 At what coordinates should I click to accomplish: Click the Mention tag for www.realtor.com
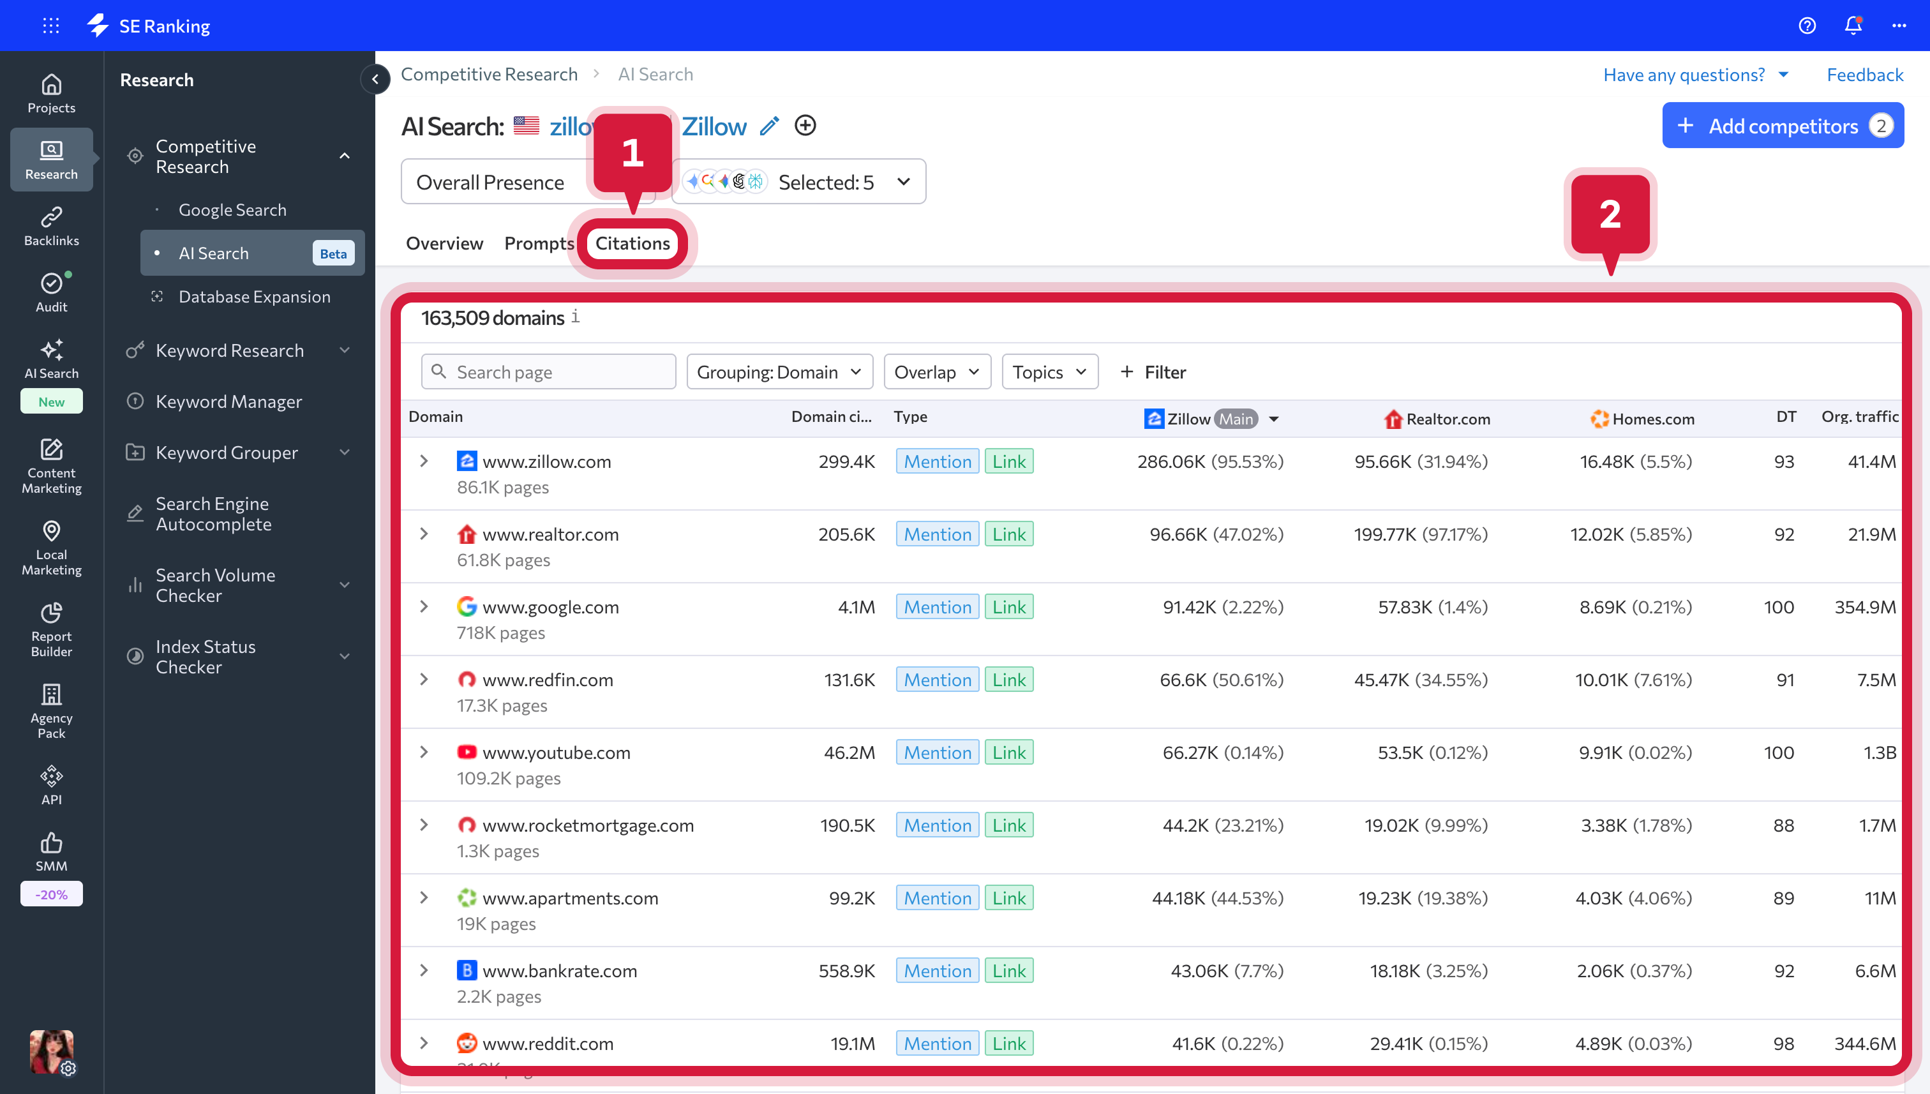937,534
